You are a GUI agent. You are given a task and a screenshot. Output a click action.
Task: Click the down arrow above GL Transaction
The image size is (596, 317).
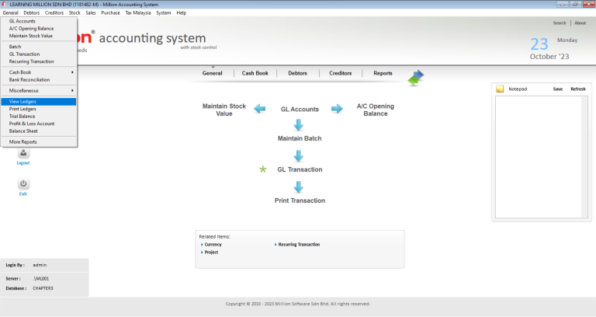[x=299, y=155]
